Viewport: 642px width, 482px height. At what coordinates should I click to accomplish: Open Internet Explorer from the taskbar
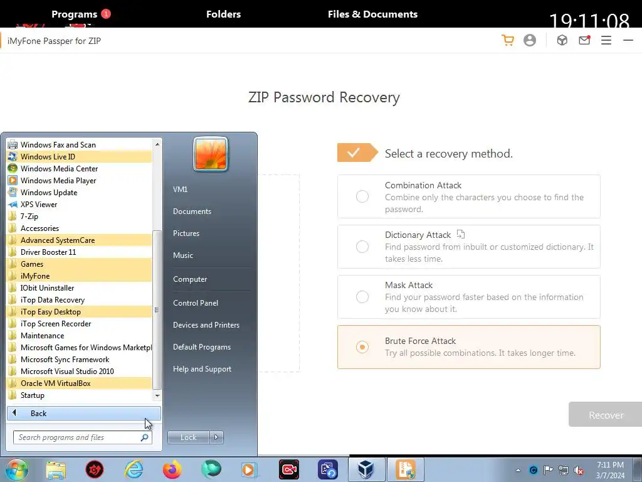click(134, 469)
